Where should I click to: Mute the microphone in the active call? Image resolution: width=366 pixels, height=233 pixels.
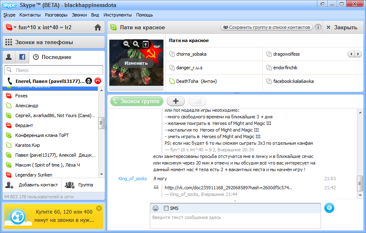(89, 81)
